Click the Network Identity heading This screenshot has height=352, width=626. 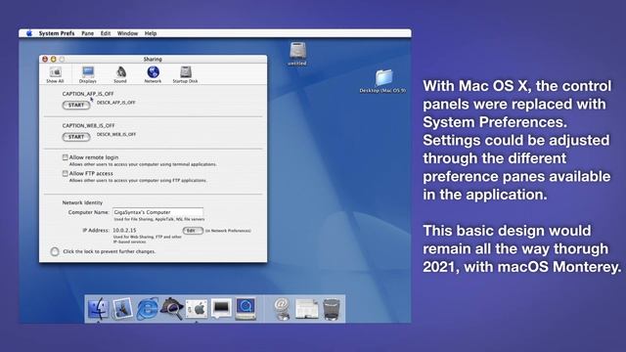coord(82,202)
